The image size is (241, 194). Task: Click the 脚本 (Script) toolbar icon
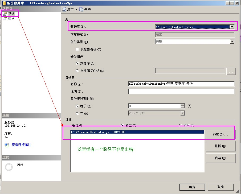(x=65, y=9)
